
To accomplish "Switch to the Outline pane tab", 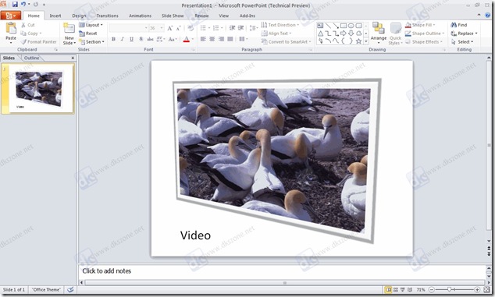I will 31,58.
